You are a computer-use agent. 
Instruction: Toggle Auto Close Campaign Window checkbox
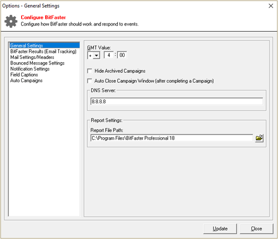tap(90, 81)
